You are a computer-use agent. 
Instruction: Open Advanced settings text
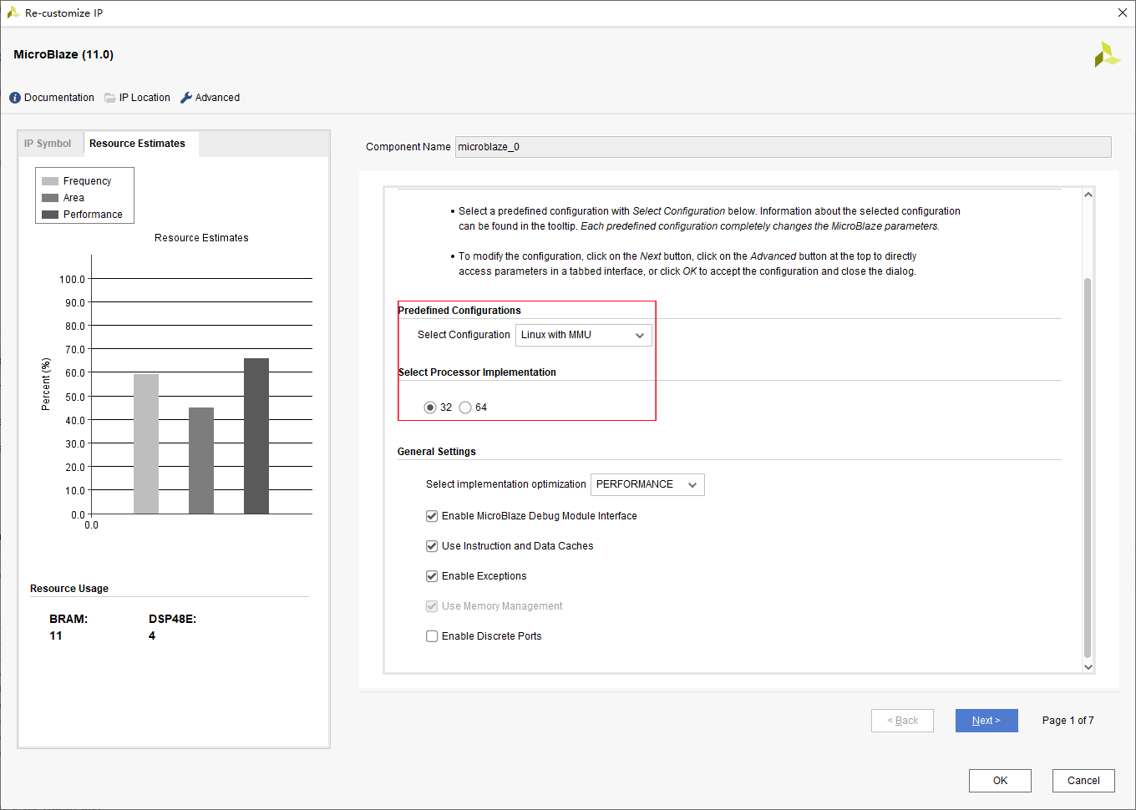217,98
